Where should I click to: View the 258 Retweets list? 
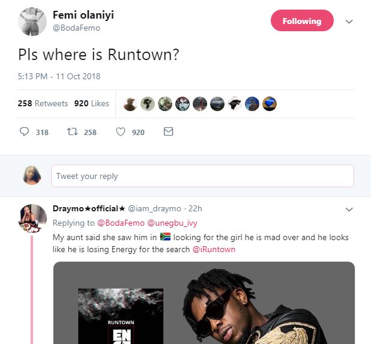pos(43,103)
